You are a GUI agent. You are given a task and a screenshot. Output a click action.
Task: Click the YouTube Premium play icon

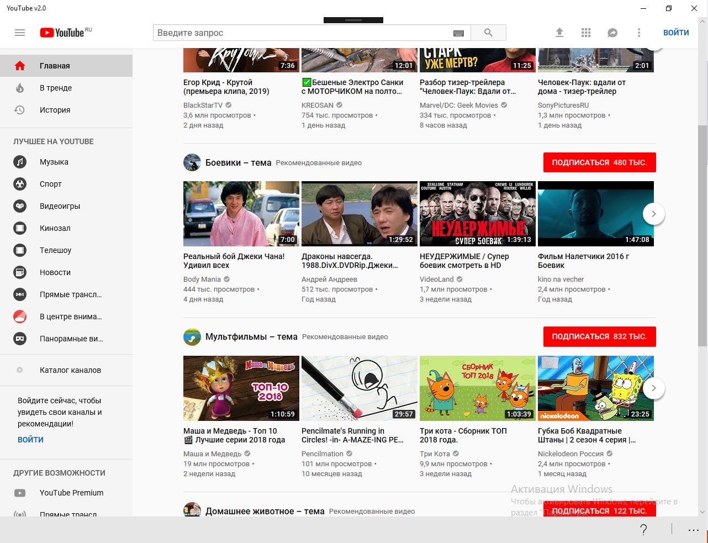click(x=20, y=493)
